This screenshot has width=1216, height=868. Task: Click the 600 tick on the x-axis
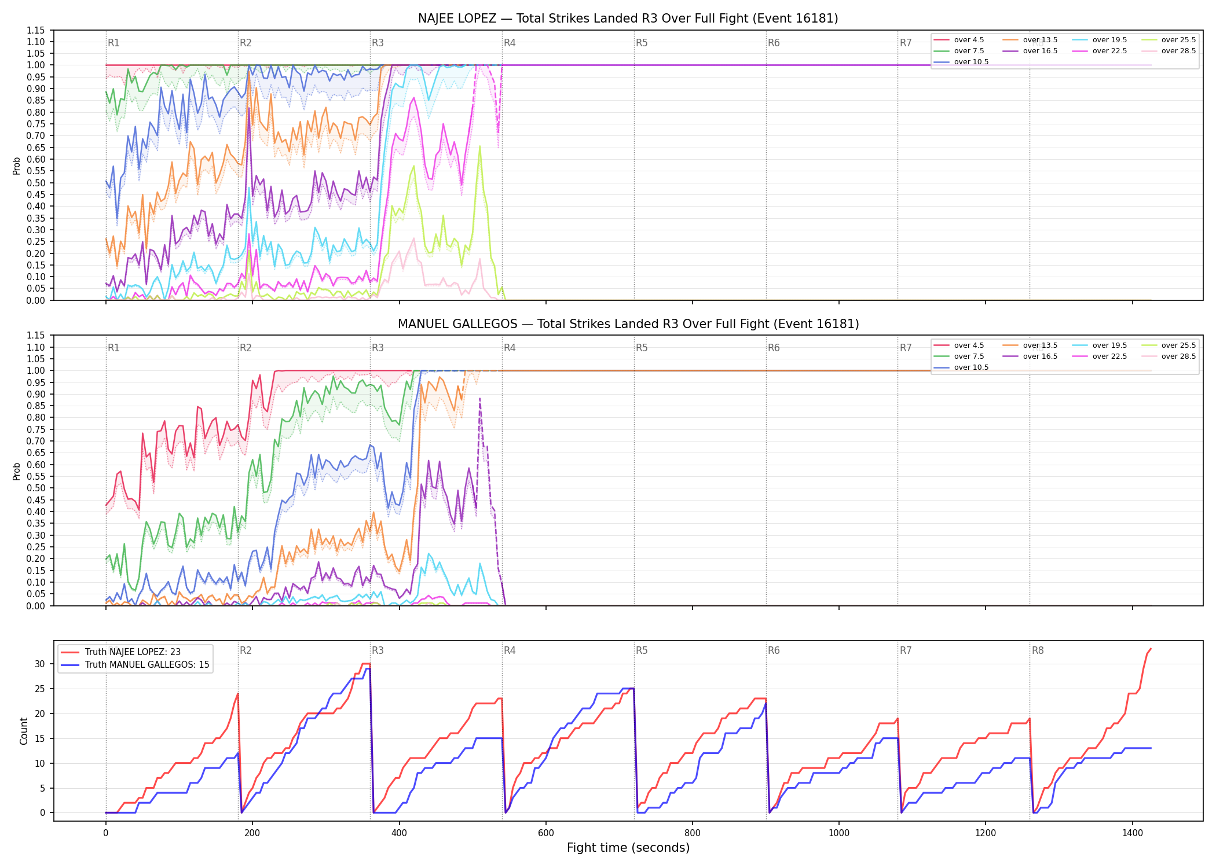point(545,833)
